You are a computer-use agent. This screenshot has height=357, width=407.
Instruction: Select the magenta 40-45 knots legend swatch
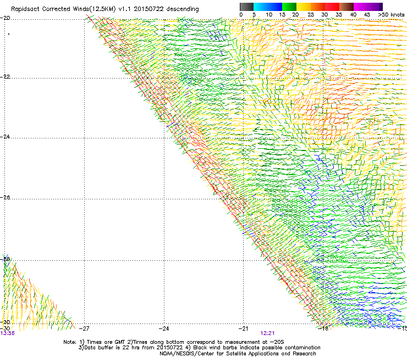coord(361,7)
